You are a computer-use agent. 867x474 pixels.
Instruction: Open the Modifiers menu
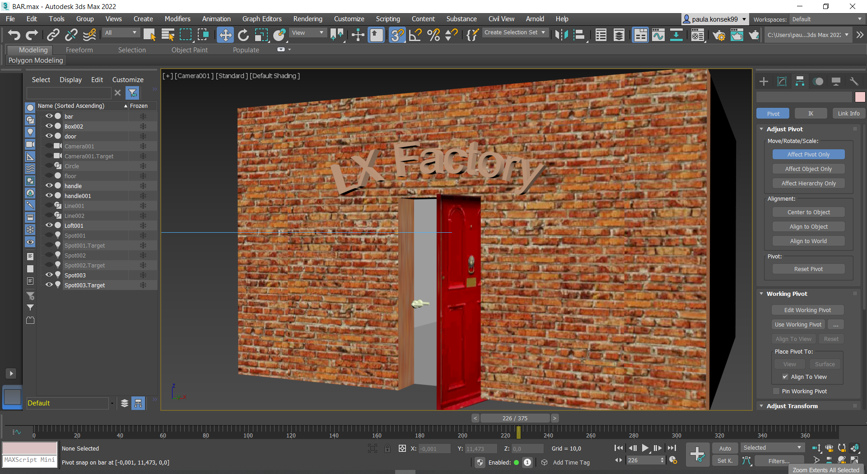click(x=177, y=19)
